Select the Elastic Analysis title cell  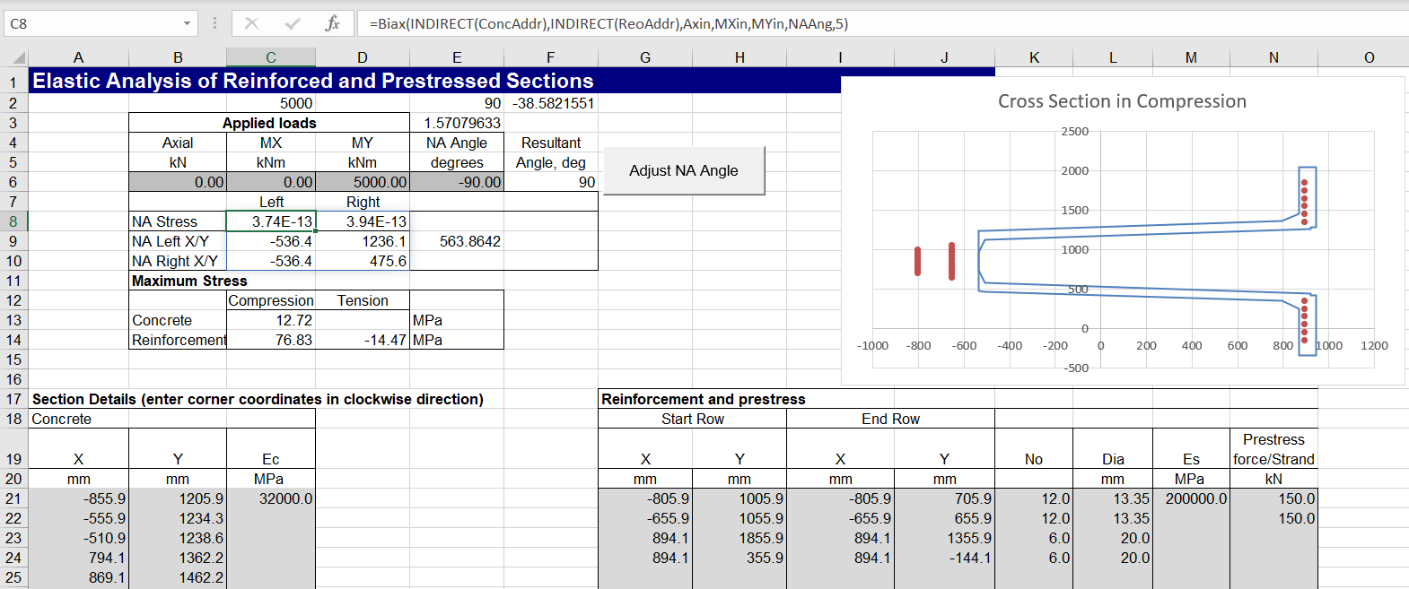pyautogui.click(x=312, y=81)
